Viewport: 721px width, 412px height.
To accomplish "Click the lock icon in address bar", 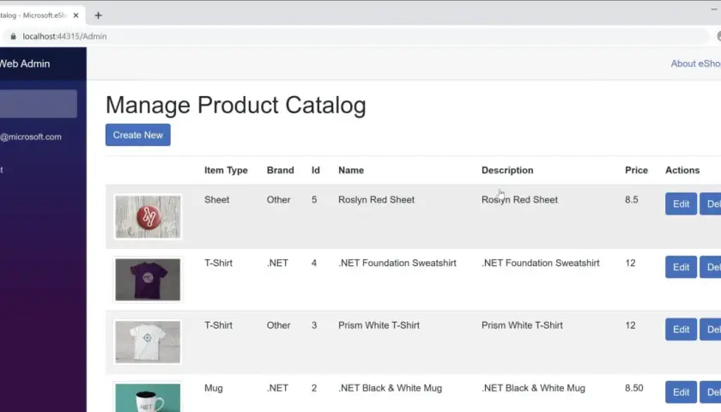I will [13, 36].
